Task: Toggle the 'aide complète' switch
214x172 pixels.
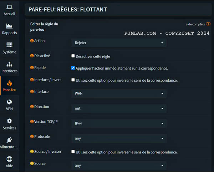Action: [x=208, y=24]
